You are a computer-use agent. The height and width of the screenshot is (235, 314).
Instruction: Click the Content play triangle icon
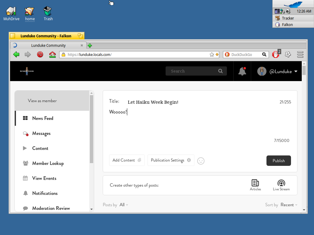(25, 148)
